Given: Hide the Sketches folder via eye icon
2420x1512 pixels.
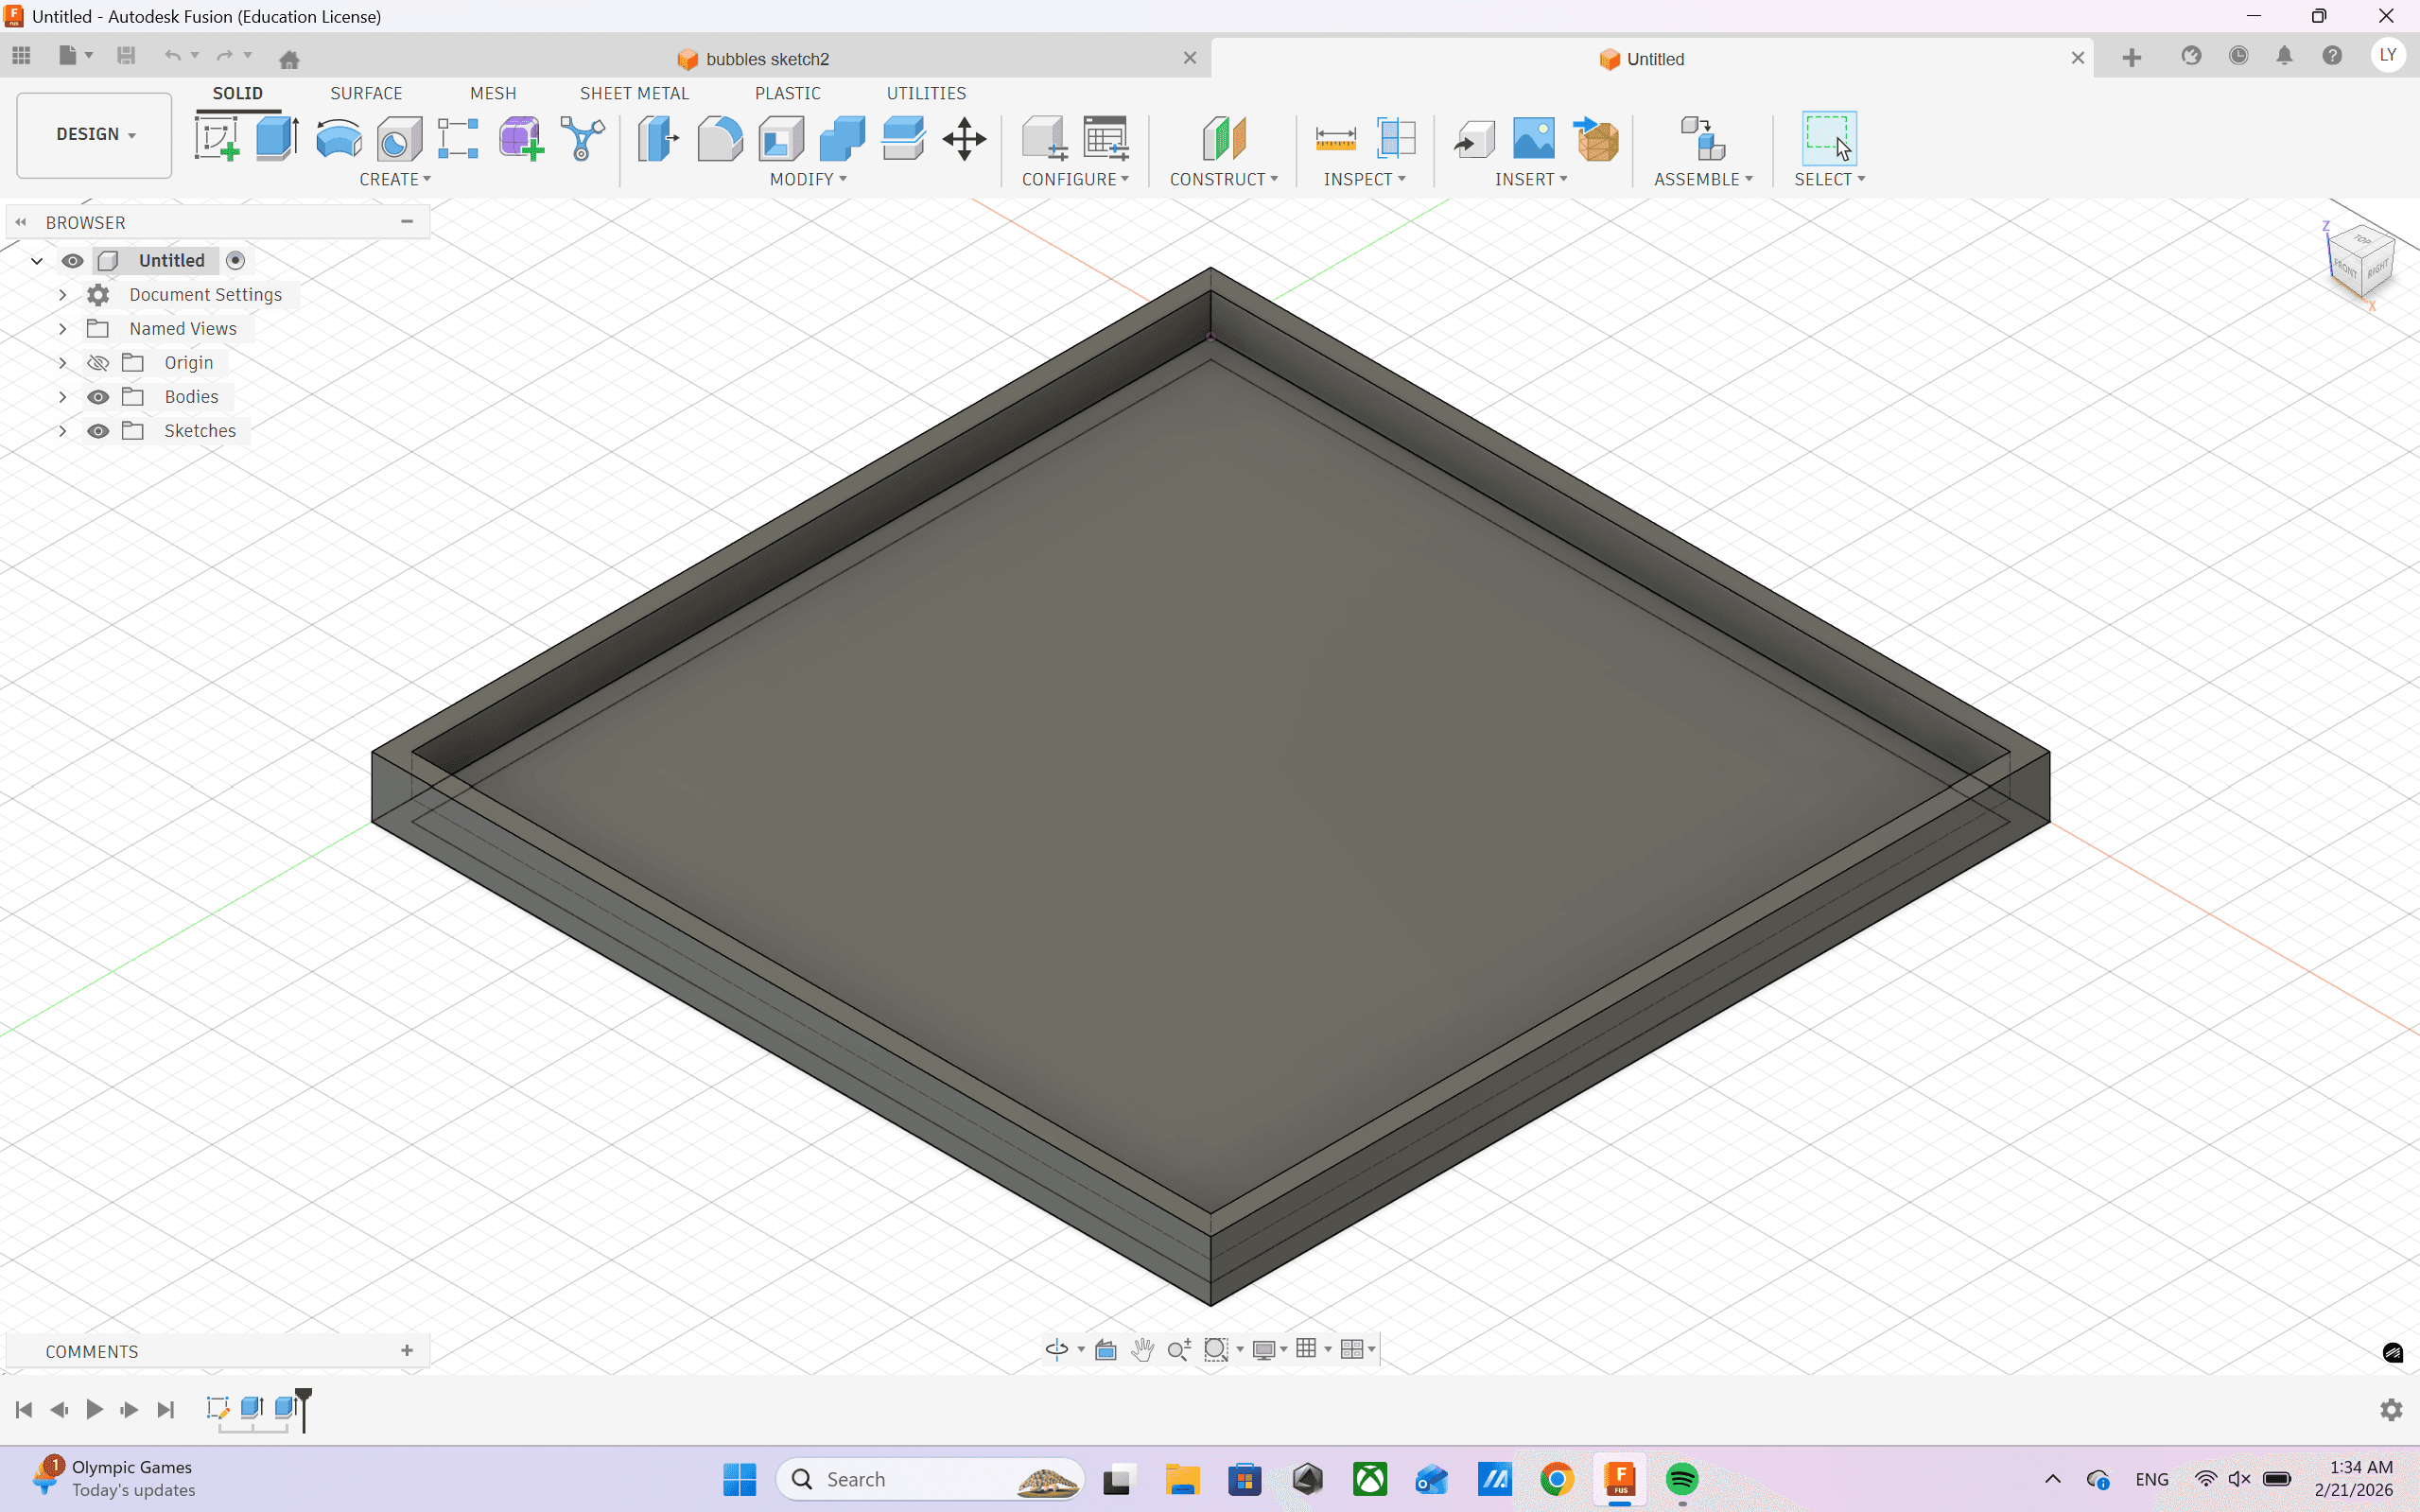Looking at the screenshot, I should (98, 431).
